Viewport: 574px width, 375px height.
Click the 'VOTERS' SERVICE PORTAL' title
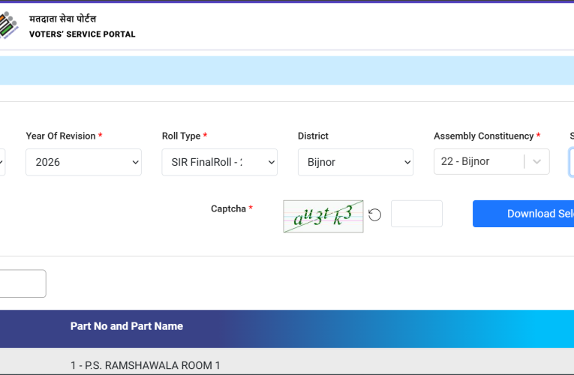point(83,34)
